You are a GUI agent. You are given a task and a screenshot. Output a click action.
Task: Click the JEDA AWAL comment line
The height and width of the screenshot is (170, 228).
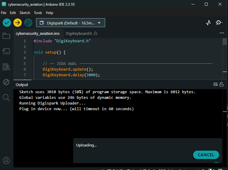pos(127,64)
